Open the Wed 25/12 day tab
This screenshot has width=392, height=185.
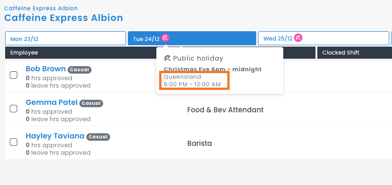click(323, 39)
